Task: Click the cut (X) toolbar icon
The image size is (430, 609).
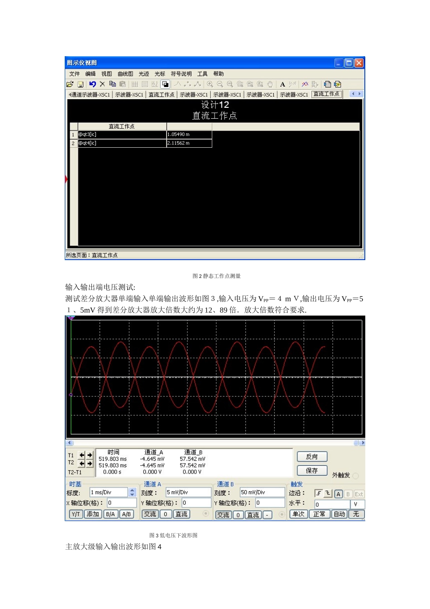Action: 102,84
